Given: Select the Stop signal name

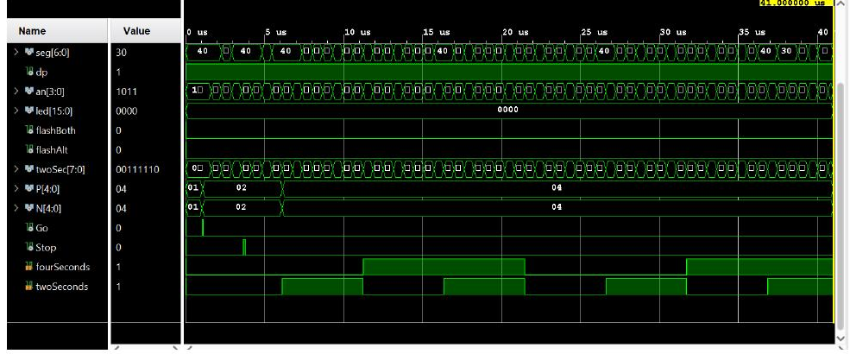Looking at the screenshot, I should pos(46,248).
